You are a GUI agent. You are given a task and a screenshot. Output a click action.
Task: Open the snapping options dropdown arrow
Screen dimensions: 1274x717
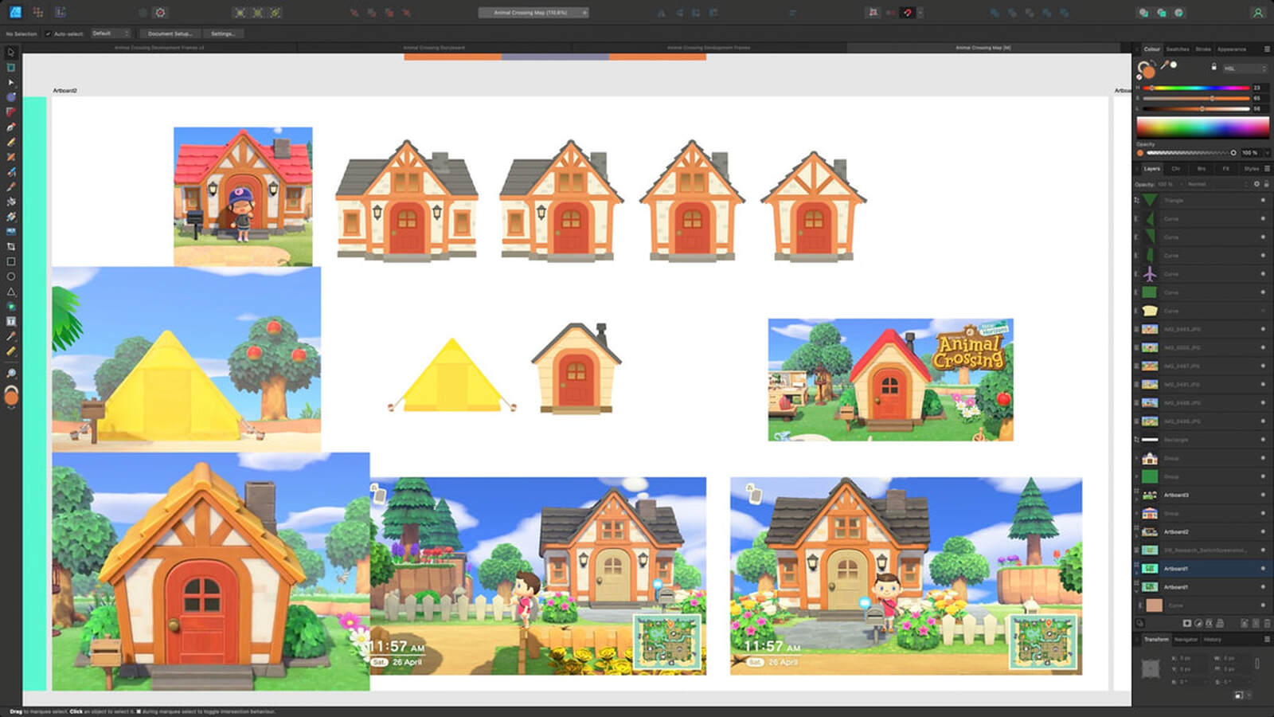tap(920, 13)
